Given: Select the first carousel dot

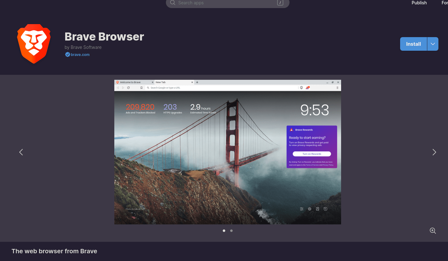Looking at the screenshot, I should 224,231.
